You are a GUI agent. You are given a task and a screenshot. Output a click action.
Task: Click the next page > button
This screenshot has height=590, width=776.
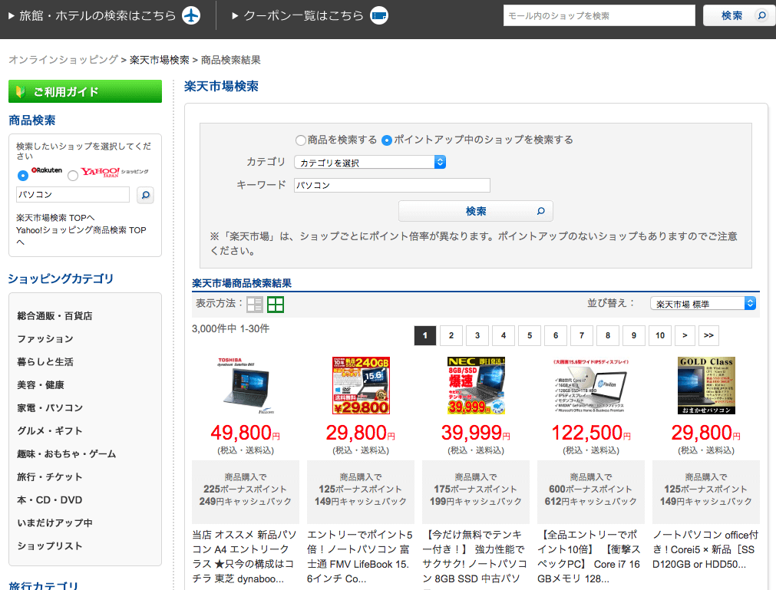tap(685, 335)
